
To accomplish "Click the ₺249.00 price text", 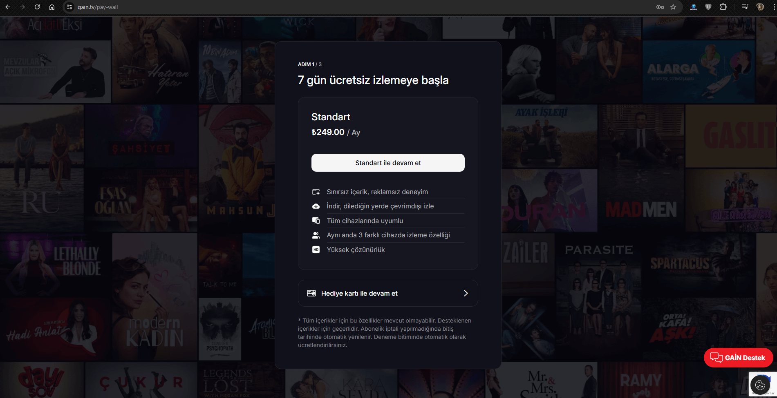I will [328, 132].
